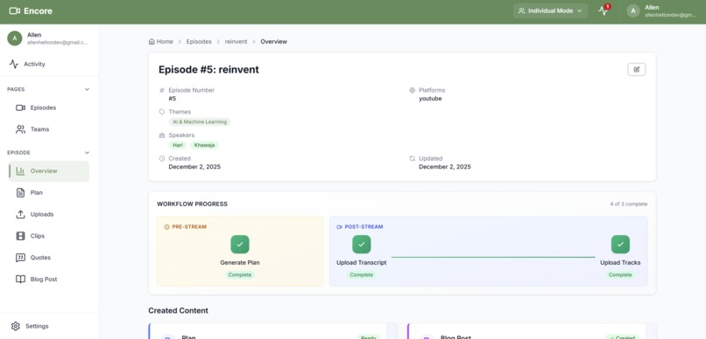The width and height of the screenshot is (706, 339).
Task: Click the Encore logo camera icon
Action: pos(14,10)
